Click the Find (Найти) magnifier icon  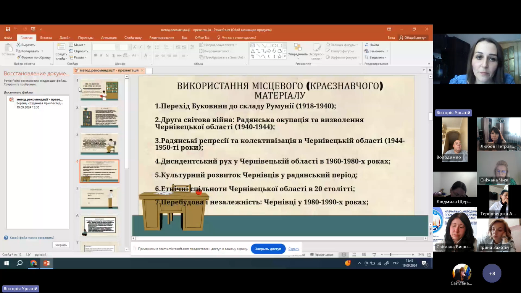pyautogui.click(x=367, y=45)
